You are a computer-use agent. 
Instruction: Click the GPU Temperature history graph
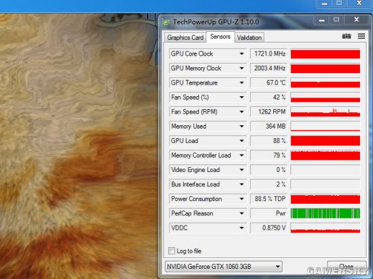tap(325, 83)
